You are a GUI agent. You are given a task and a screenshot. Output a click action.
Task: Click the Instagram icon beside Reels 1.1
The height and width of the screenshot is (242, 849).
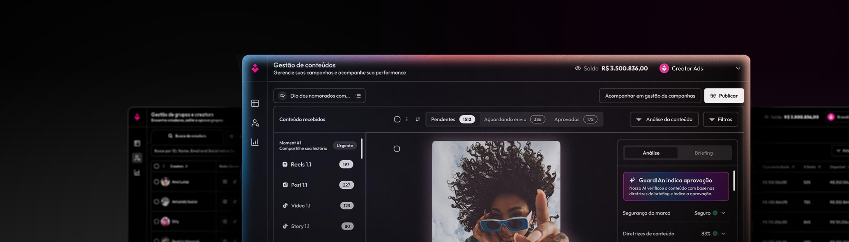285,164
